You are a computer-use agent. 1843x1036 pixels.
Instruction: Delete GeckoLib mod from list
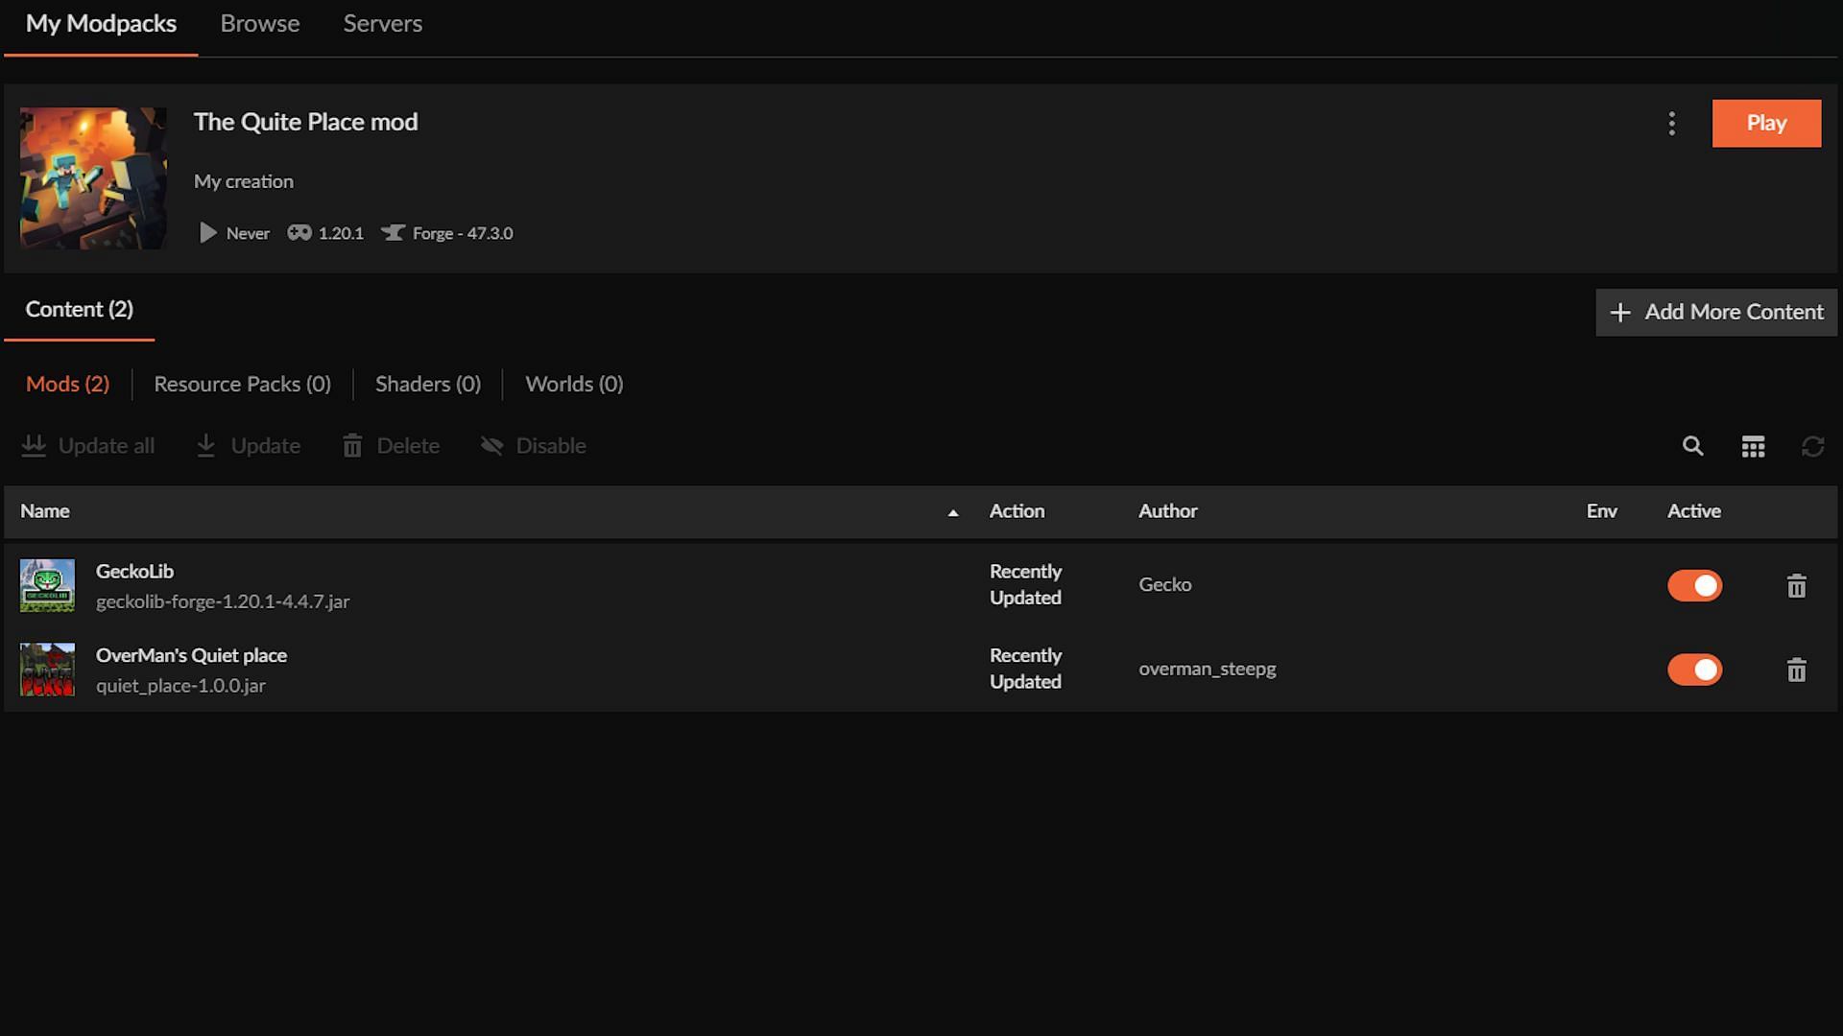pyautogui.click(x=1795, y=584)
